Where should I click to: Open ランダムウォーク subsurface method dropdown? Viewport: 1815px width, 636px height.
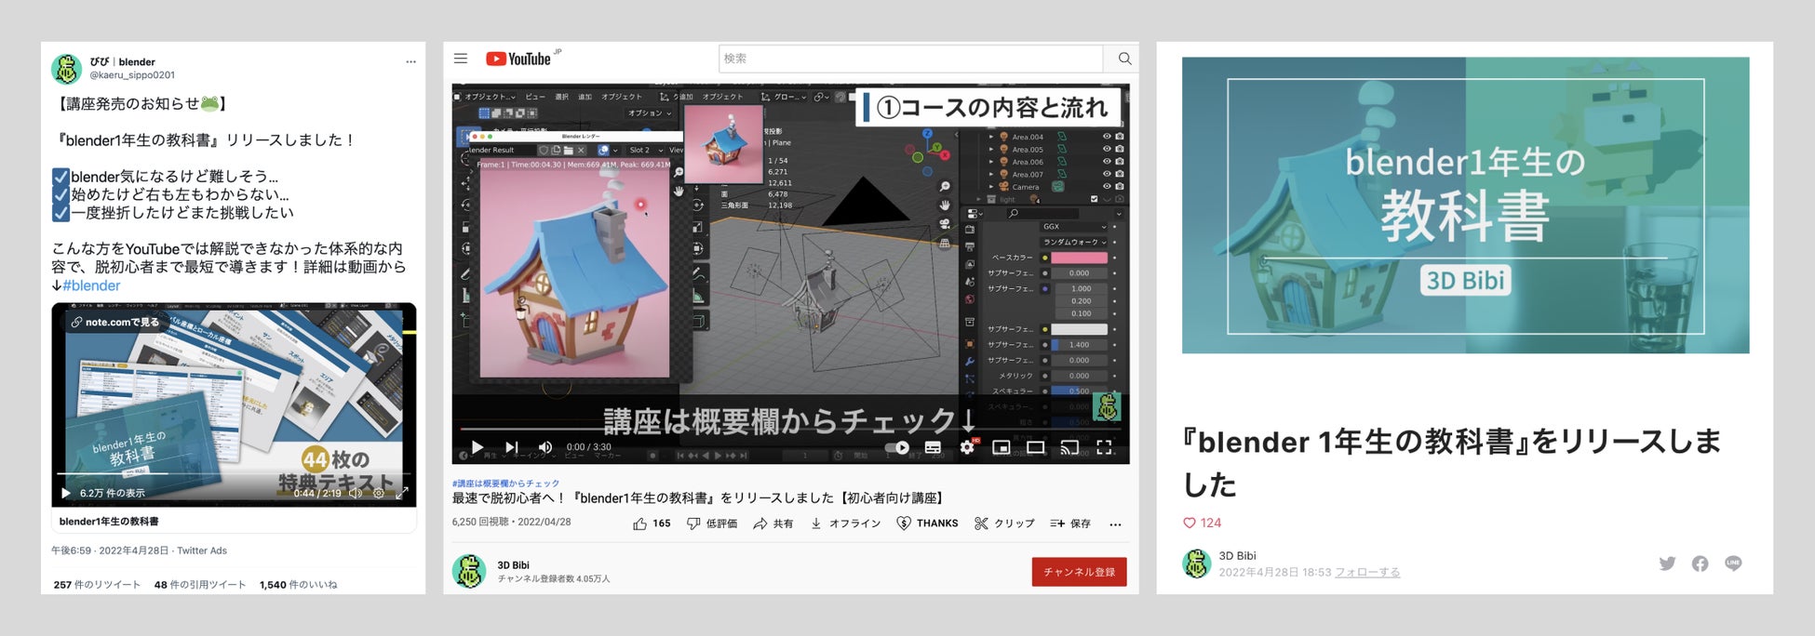(1075, 242)
